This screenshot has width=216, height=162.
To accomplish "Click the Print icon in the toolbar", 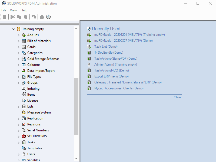I will (x=42, y=17).
